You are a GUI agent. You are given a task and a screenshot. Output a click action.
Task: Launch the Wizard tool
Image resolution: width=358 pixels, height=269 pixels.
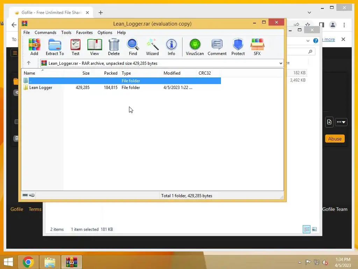pos(152,47)
